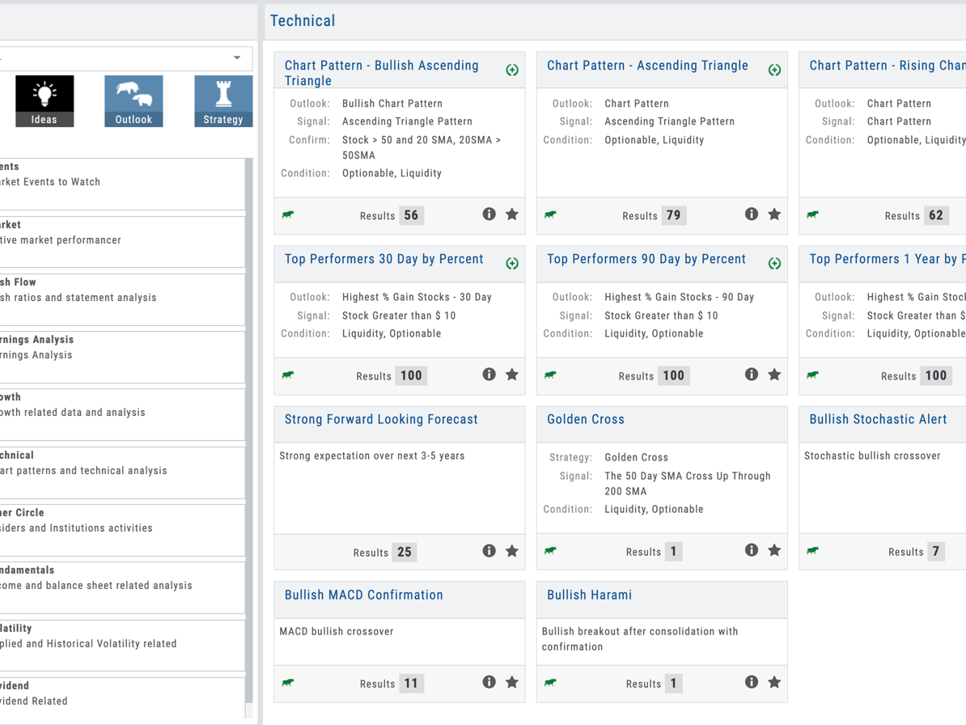Click the Ideas lightbulb icon

coord(44,100)
